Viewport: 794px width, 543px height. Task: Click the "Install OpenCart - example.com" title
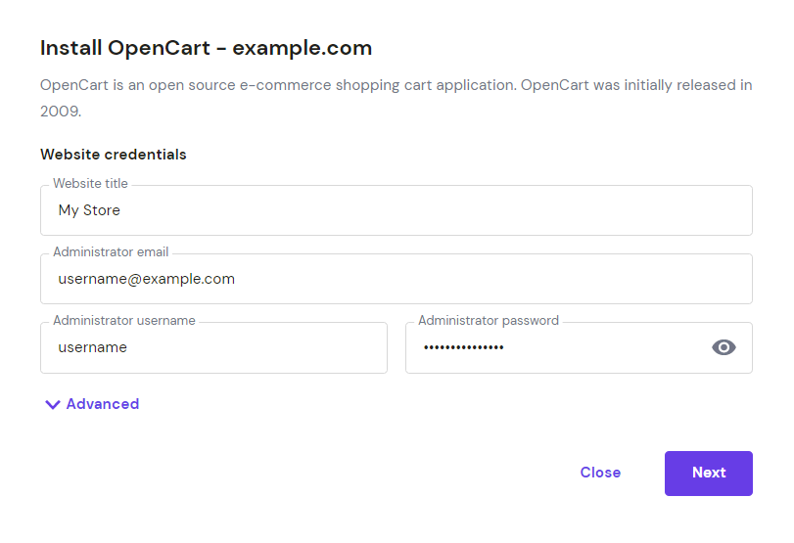pyautogui.click(x=207, y=48)
